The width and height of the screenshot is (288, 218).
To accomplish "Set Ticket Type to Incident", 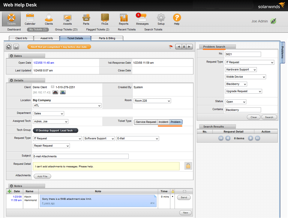I will (163, 122).
